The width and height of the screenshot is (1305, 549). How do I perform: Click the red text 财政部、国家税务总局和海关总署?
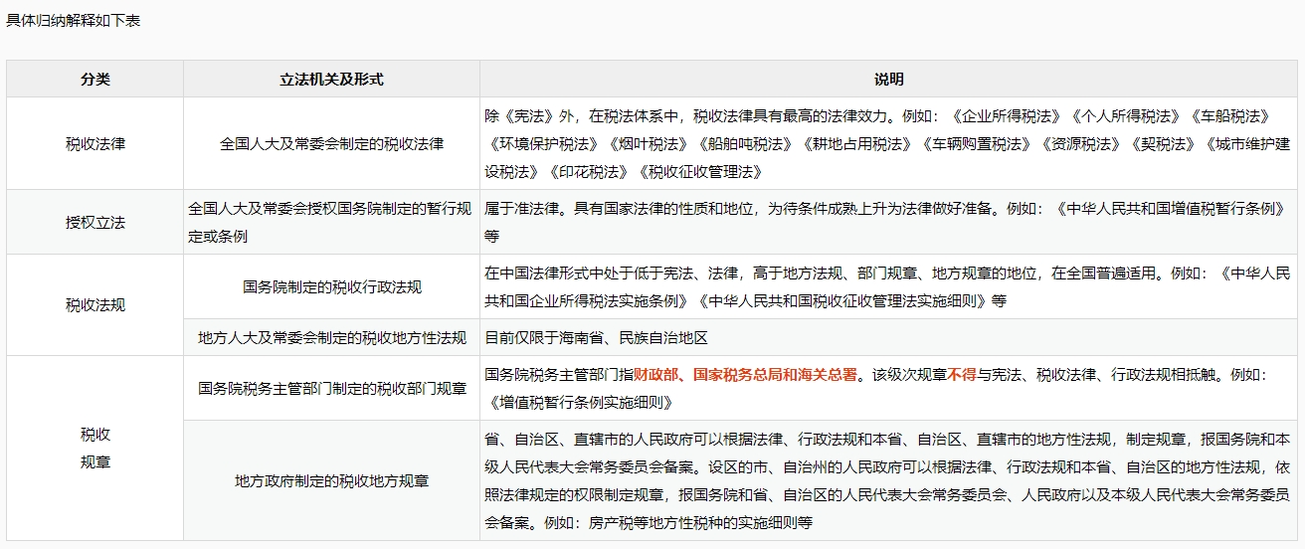pyautogui.click(x=745, y=375)
